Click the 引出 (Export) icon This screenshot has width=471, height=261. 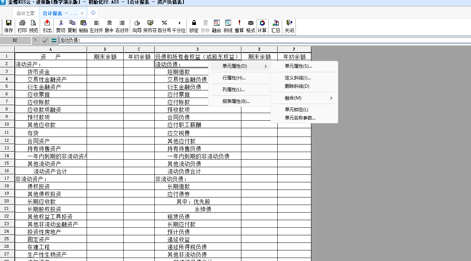(47, 26)
